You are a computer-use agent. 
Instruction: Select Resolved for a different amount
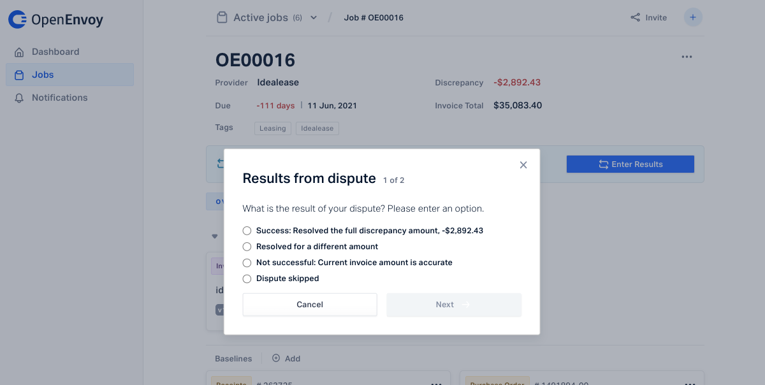[x=247, y=247]
